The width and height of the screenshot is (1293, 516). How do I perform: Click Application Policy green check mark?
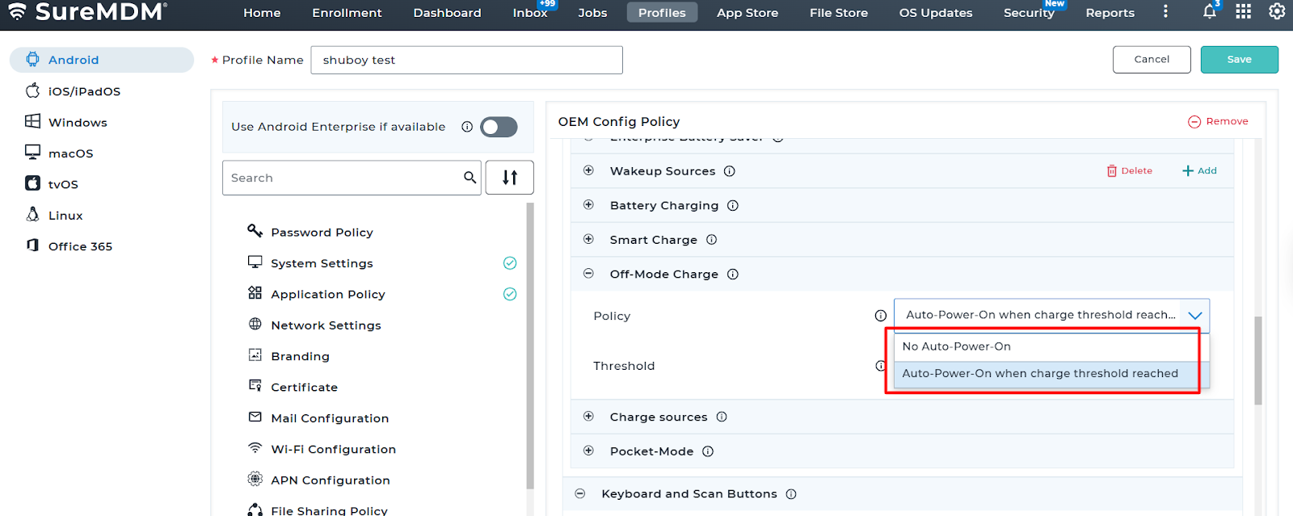click(510, 294)
